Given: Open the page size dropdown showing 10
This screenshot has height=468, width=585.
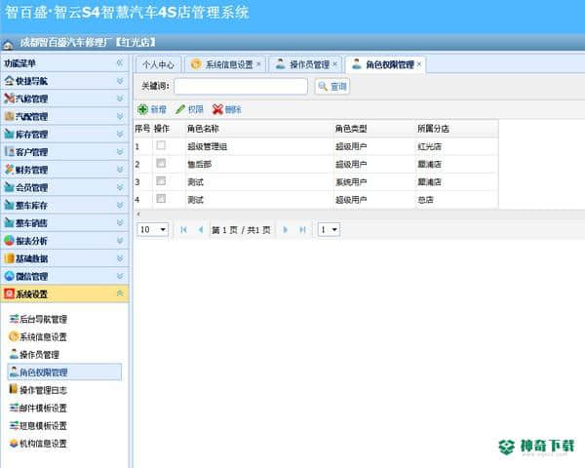Looking at the screenshot, I should [153, 229].
